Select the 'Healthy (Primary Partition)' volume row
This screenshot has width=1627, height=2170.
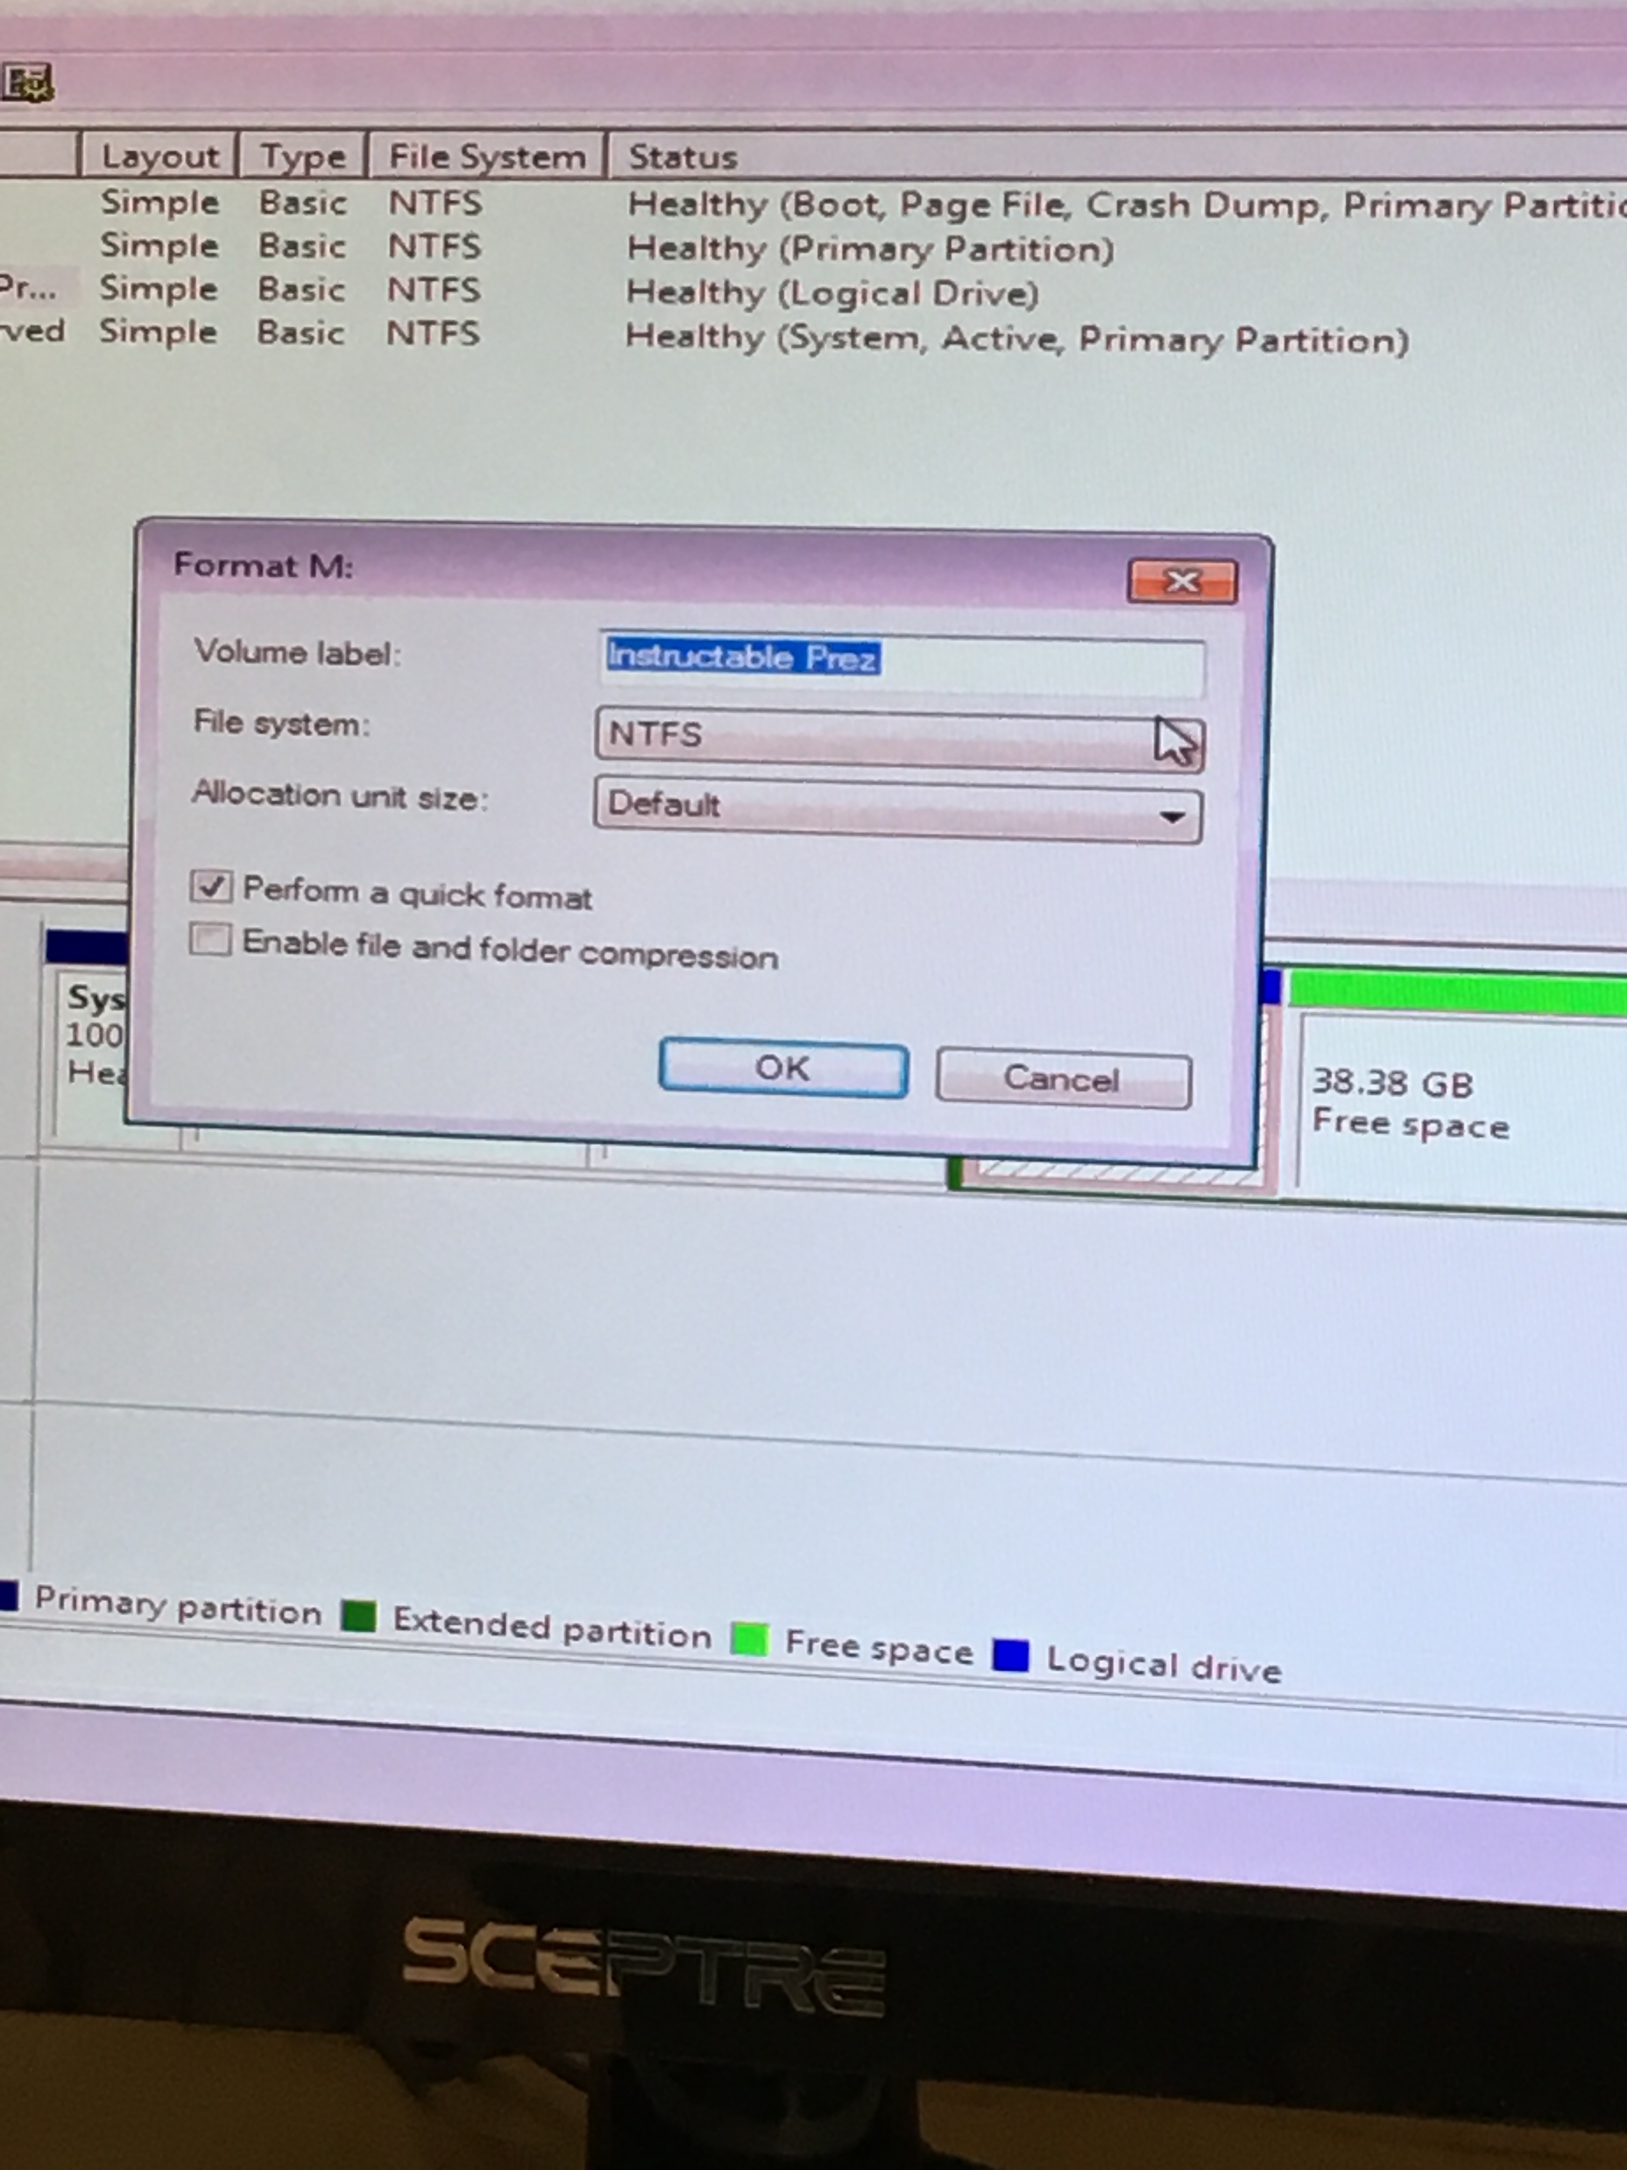pos(813,248)
